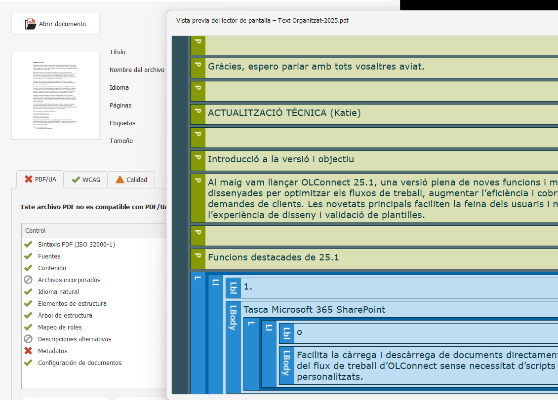The image size is (558, 400).
Task: Click the disabled icon beside Archivos incorporados
Action: 28,280
